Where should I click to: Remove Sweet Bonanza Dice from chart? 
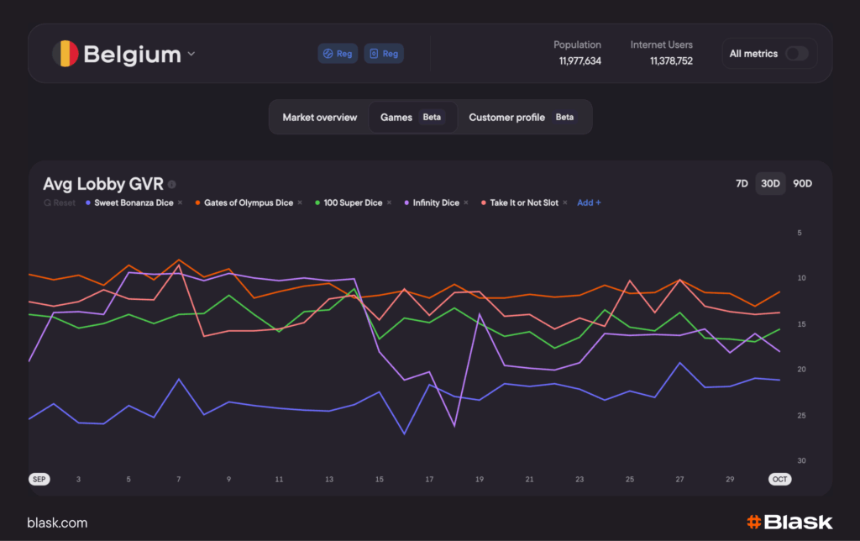[180, 202]
